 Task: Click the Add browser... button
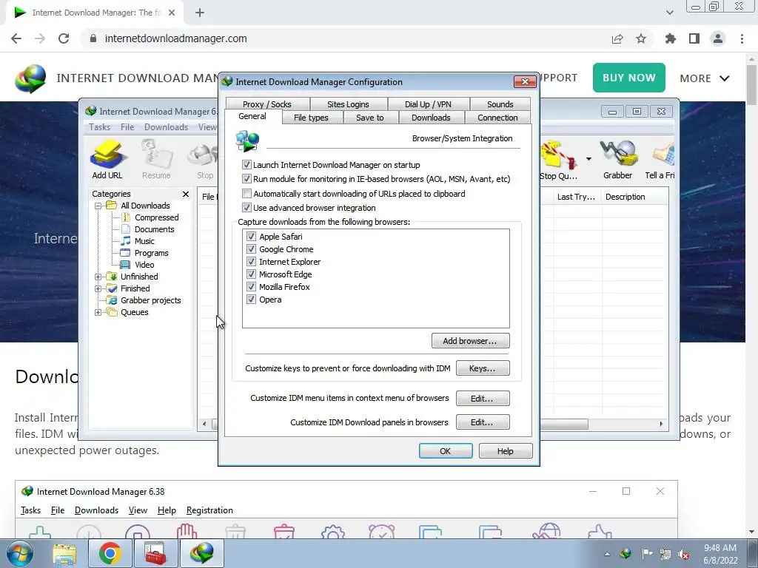click(470, 341)
